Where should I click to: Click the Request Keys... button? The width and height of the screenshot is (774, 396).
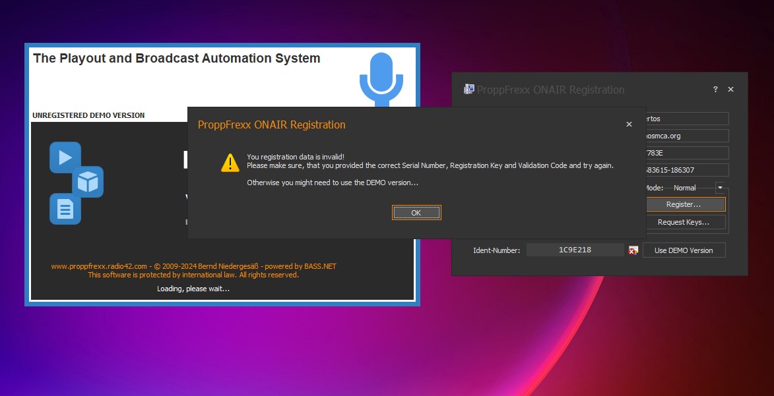684,222
